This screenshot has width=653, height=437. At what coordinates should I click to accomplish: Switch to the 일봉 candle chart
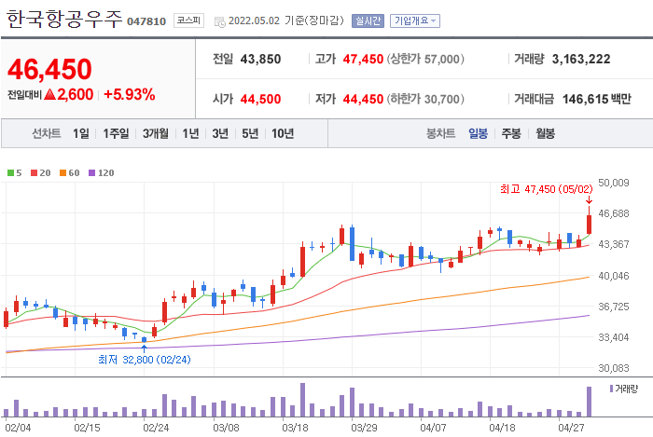[478, 133]
